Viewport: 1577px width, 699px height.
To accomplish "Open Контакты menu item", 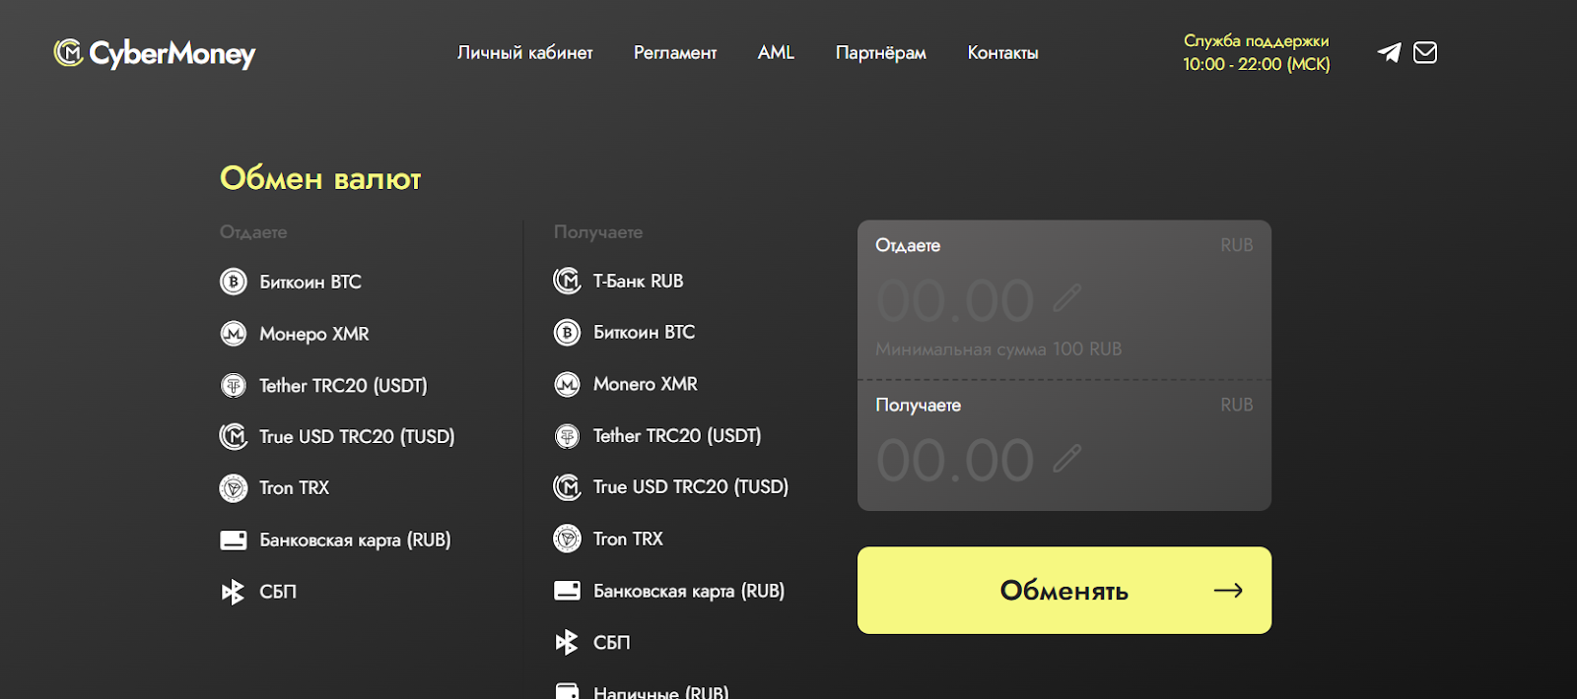I will click(x=1002, y=52).
